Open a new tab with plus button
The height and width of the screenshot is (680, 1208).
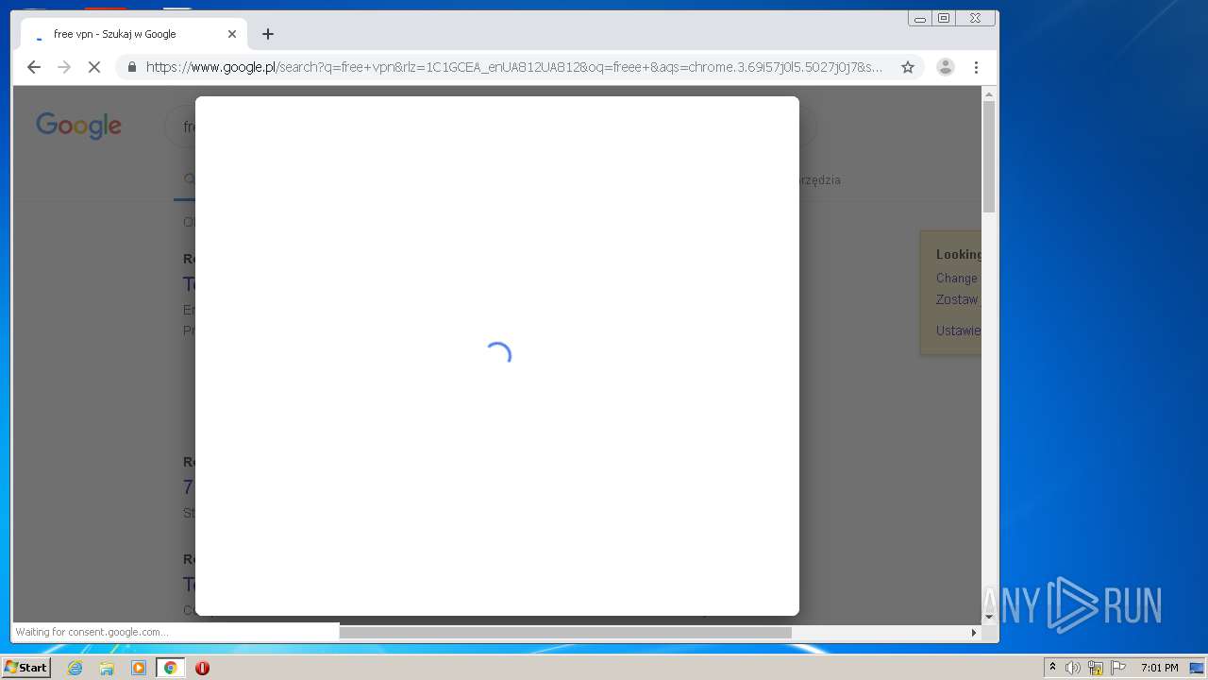coord(268,34)
